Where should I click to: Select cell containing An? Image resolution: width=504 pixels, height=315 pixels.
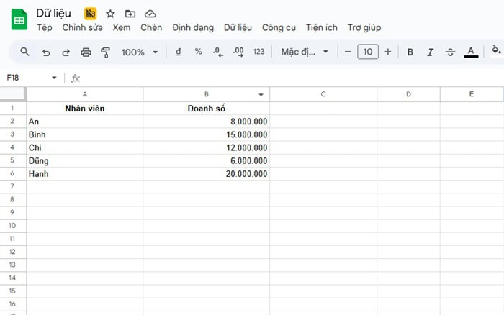[85, 122]
